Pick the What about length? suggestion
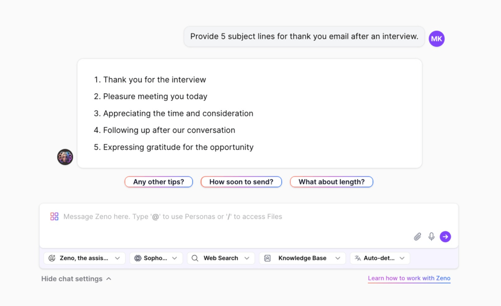The image size is (501, 306). coord(331,182)
